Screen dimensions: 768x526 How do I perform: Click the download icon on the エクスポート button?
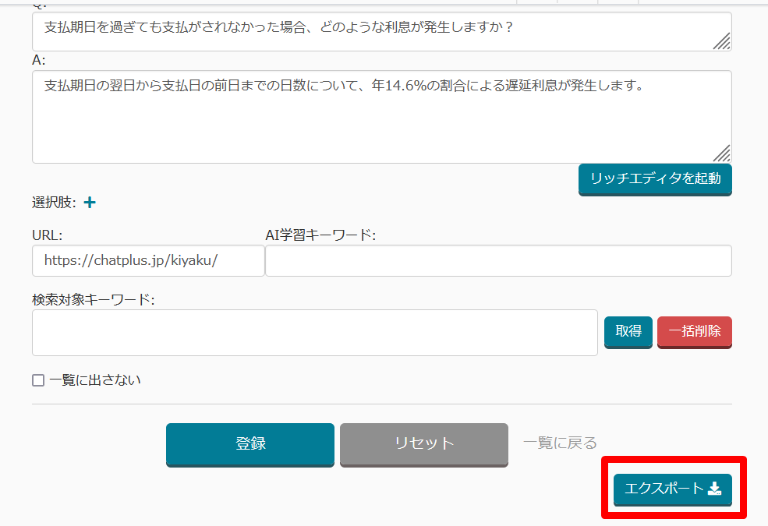(714, 489)
